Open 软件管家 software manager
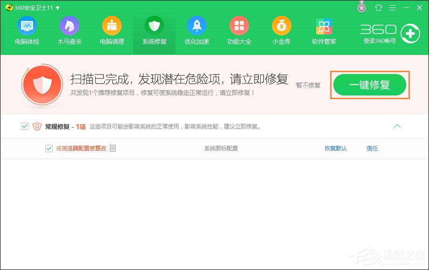 [x=324, y=28]
